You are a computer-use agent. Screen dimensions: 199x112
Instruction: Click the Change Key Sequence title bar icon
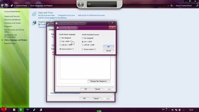(x=58, y=28)
